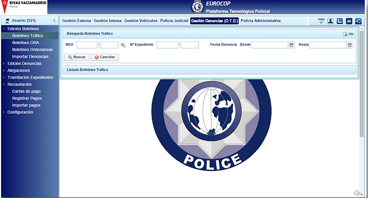Open Importar pagos in the sidebar
This screenshot has width=368, height=198.
coord(26,105)
